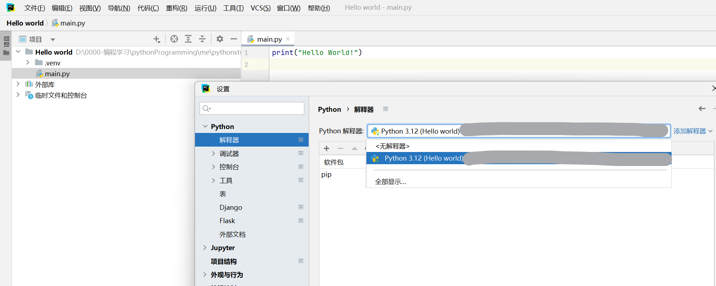
Task: Click the add (+) icon in the Project panel toolbar
Action: tap(157, 39)
